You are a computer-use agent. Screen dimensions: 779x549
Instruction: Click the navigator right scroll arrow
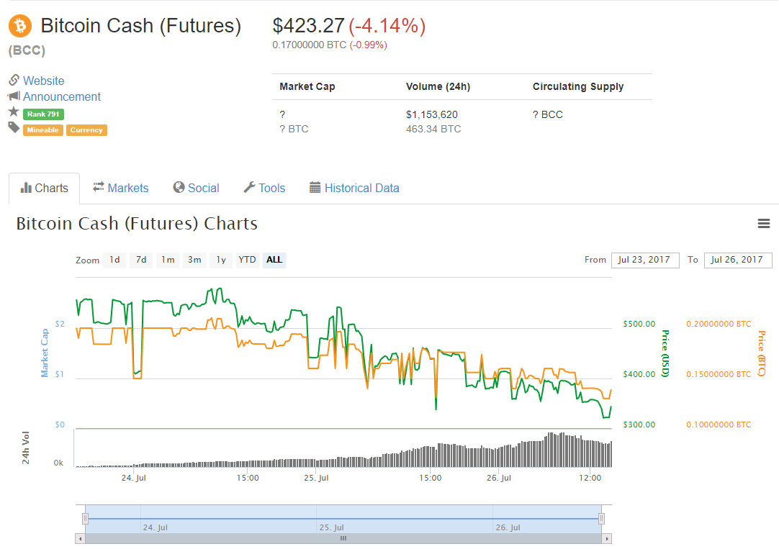pyautogui.click(x=607, y=539)
